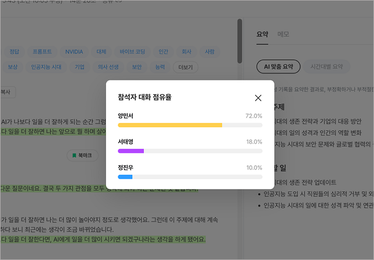Click the green 북마크 bookmark icon

74,155
